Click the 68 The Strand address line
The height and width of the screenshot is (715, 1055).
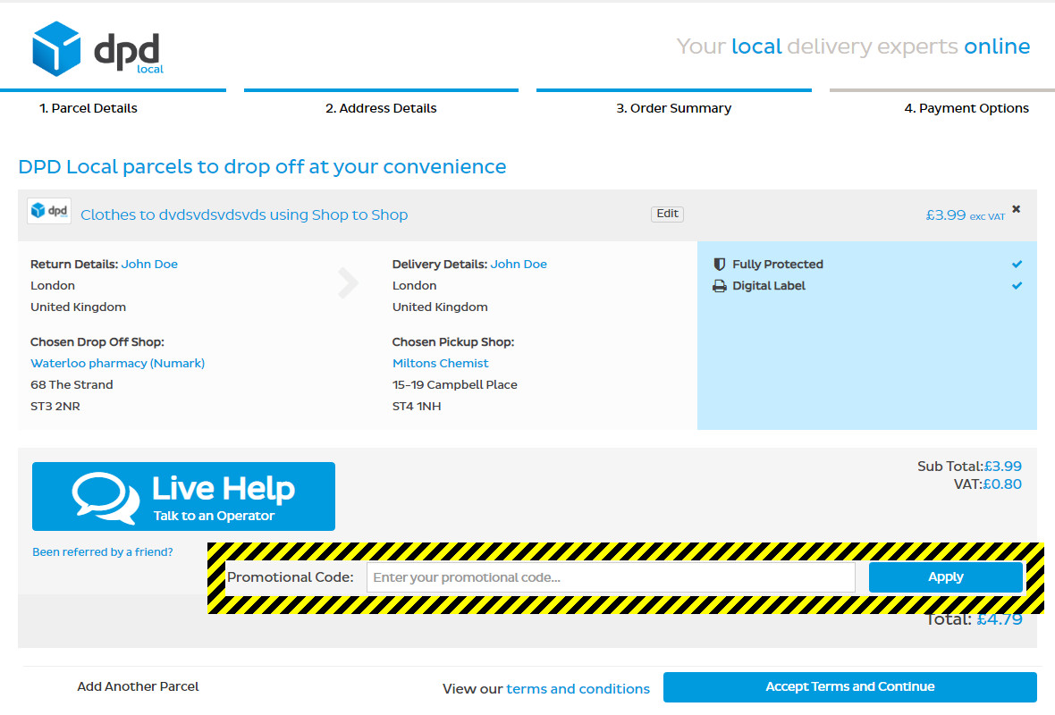pos(72,384)
